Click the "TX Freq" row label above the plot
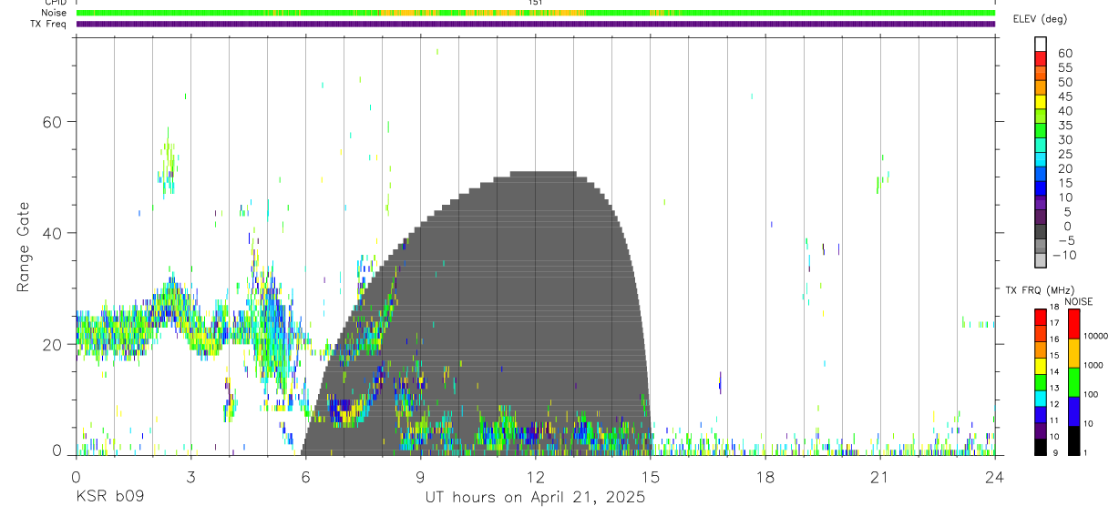 [x=48, y=24]
